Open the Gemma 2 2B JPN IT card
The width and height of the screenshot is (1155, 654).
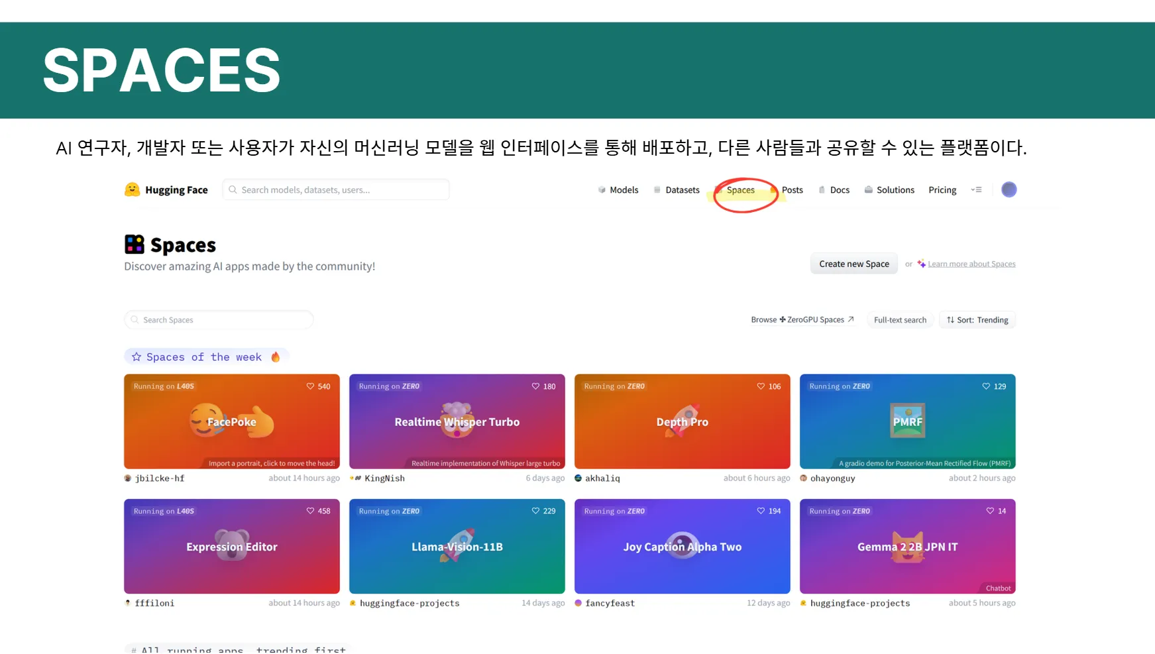coord(908,547)
